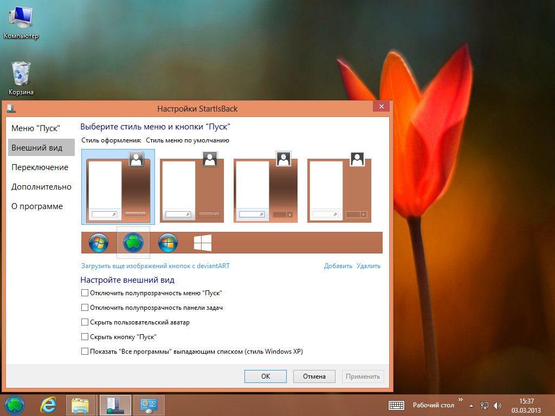Open the clock showing 15:37
The width and height of the screenshot is (555, 416).
coord(526,406)
